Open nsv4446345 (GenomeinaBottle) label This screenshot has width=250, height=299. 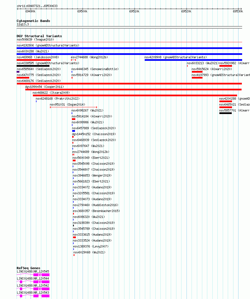tap(95, 69)
